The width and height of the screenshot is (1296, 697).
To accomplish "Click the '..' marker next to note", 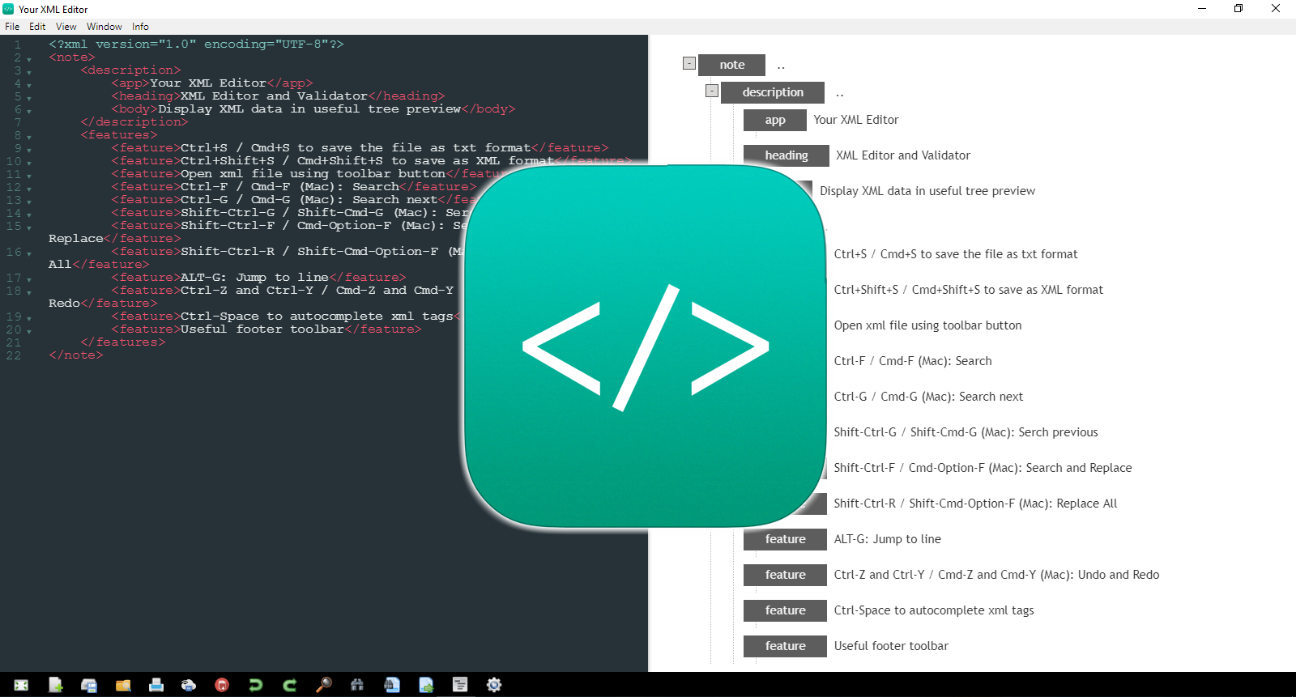I will click(781, 66).
